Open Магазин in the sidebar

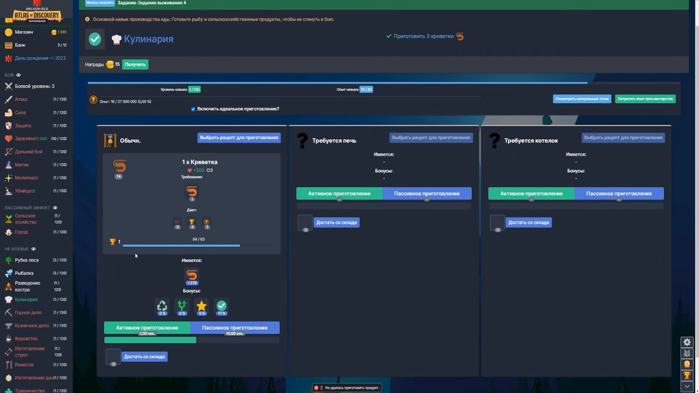click(23, 32)
